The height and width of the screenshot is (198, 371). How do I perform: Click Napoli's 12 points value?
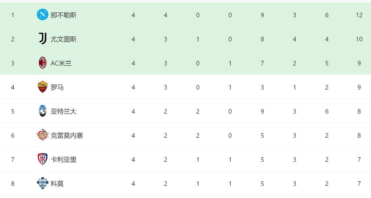click(359, 15)
